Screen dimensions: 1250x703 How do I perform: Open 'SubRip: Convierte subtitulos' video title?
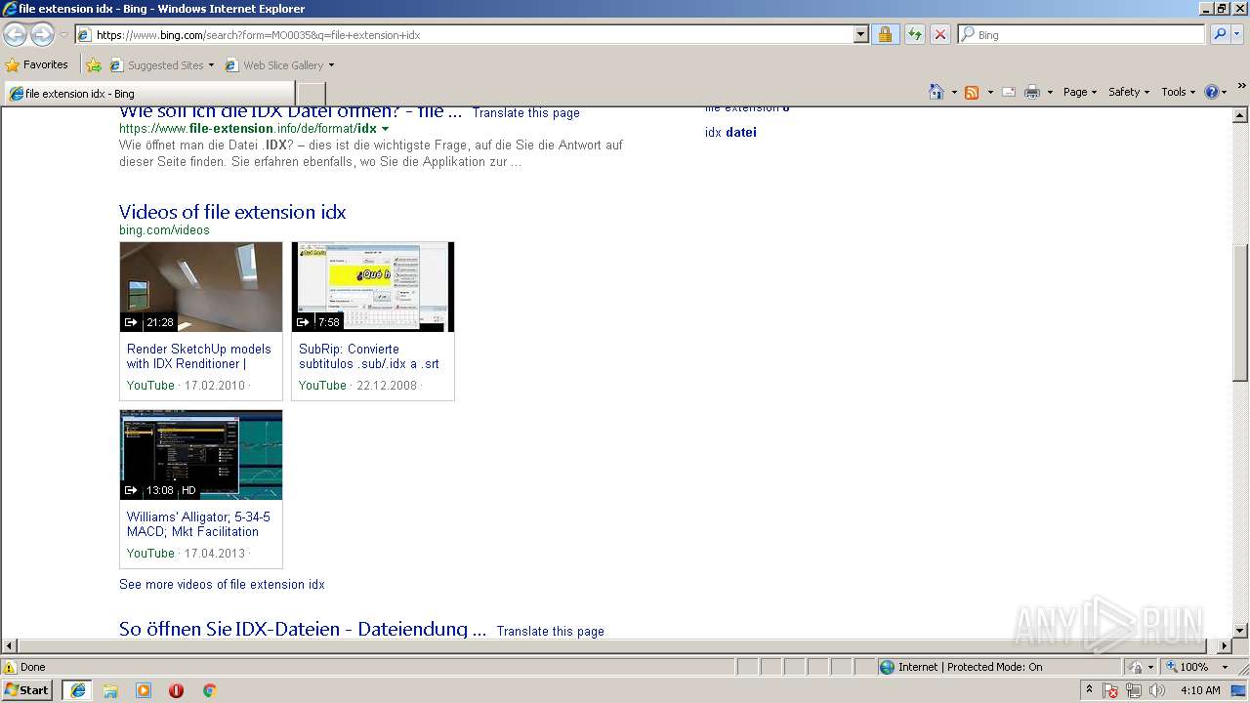pos(369,356)
